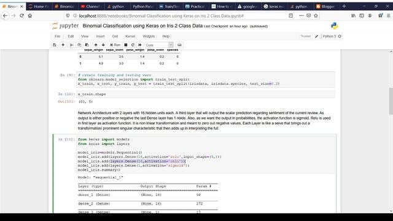Open the Widgets menu
393x221 pixels.
click(149, 36)
